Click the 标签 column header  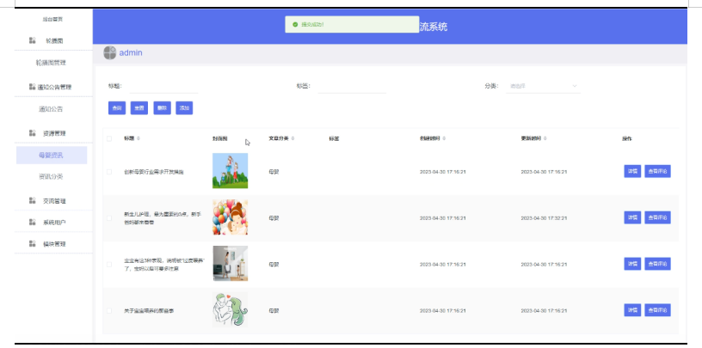point(334,138)
